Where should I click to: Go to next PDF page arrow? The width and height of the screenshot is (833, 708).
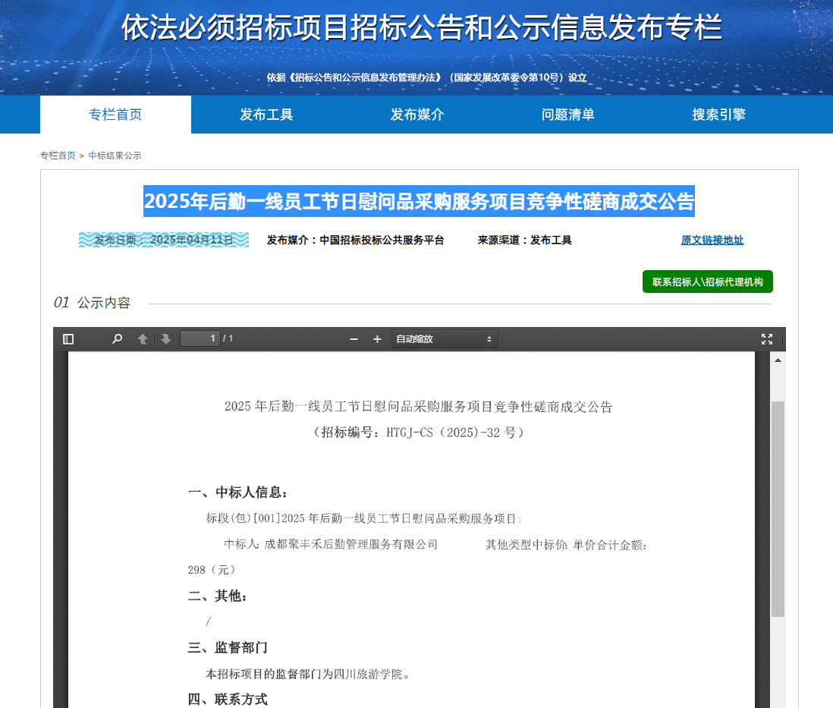click(x=165, y=339)
